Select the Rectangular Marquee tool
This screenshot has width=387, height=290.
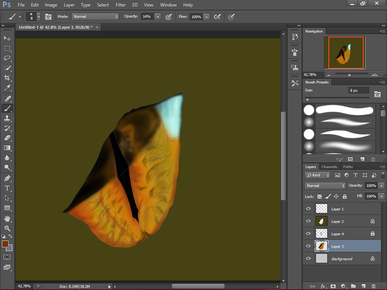7,48
